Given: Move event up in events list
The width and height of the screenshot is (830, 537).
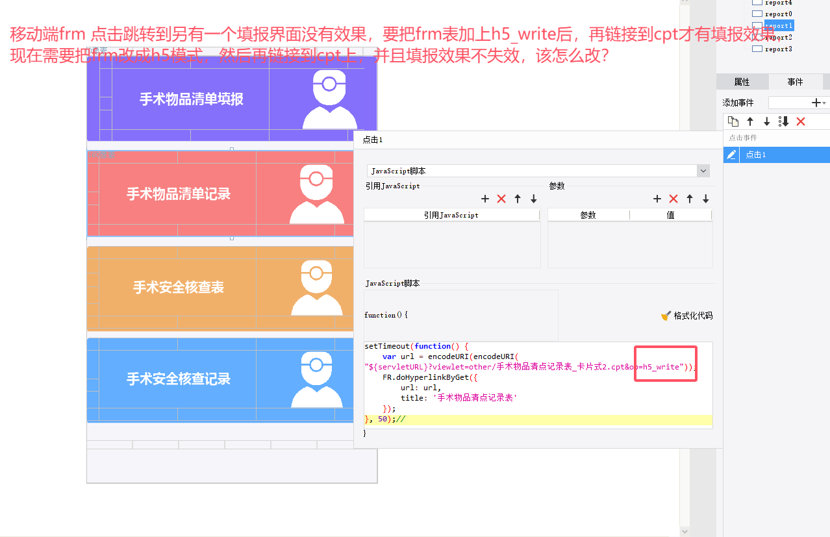Looking at the screenshot, I should [750, 121].
